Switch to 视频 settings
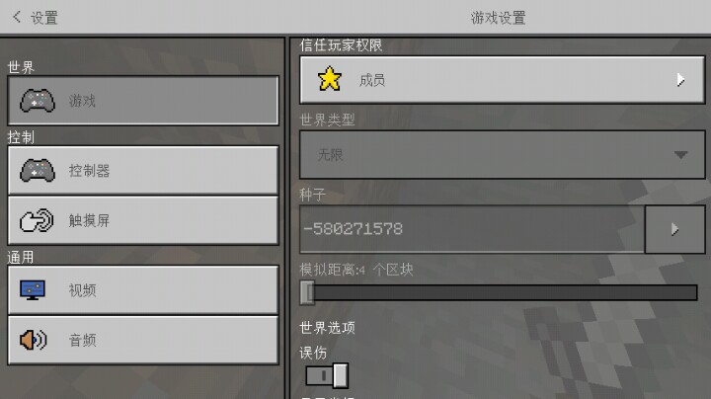Viewport: 711px width, 399px height. coord(143,290)
